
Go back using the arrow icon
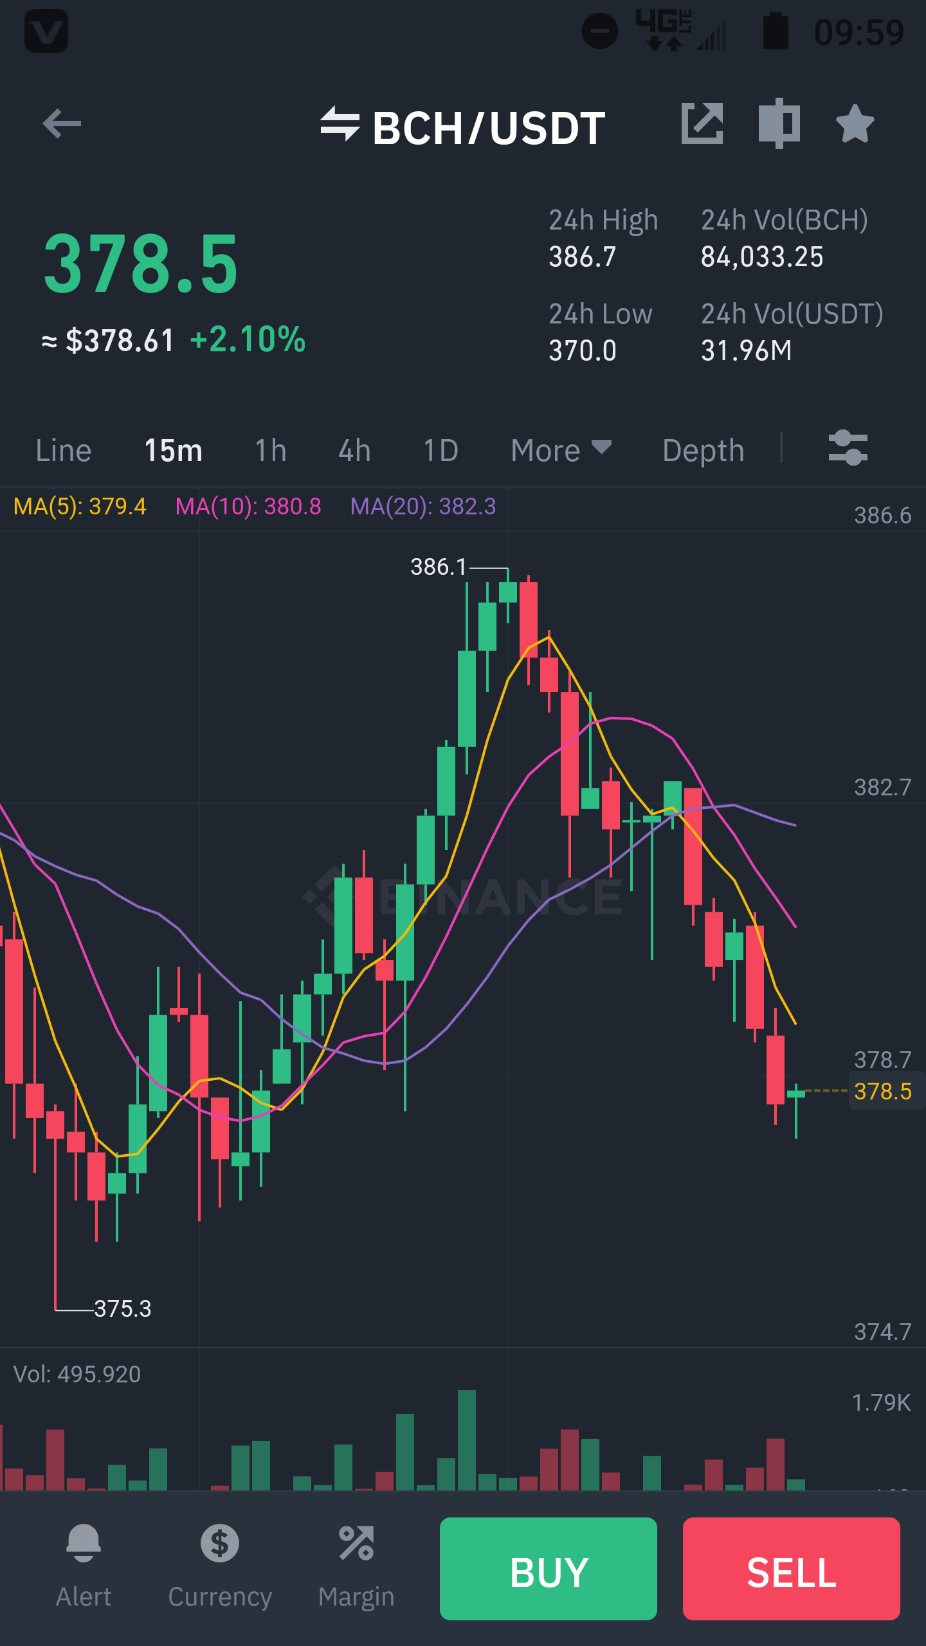tap(62, 123)
